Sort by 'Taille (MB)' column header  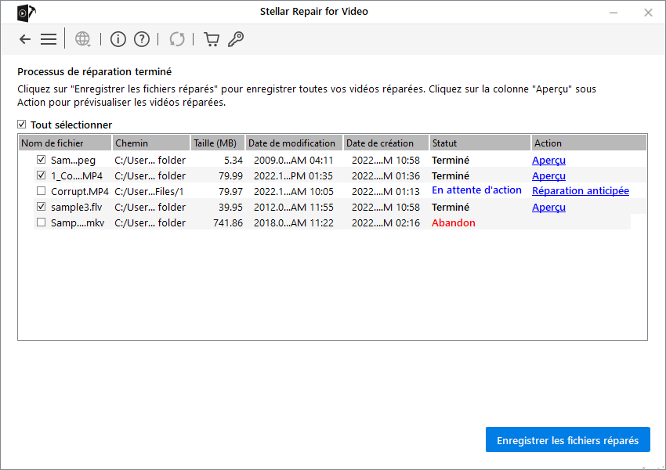coord(218,143)
